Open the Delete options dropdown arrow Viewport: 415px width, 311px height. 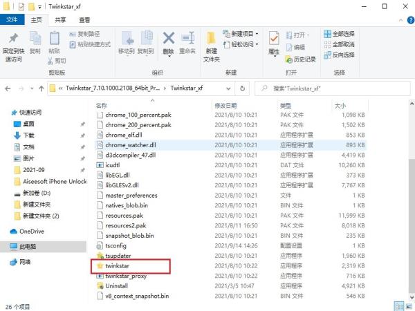coord(169,56)
